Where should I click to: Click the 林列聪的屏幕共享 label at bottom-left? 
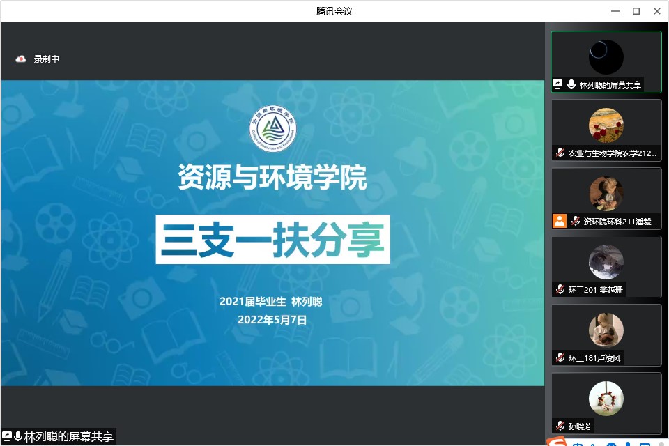[68, 437]
